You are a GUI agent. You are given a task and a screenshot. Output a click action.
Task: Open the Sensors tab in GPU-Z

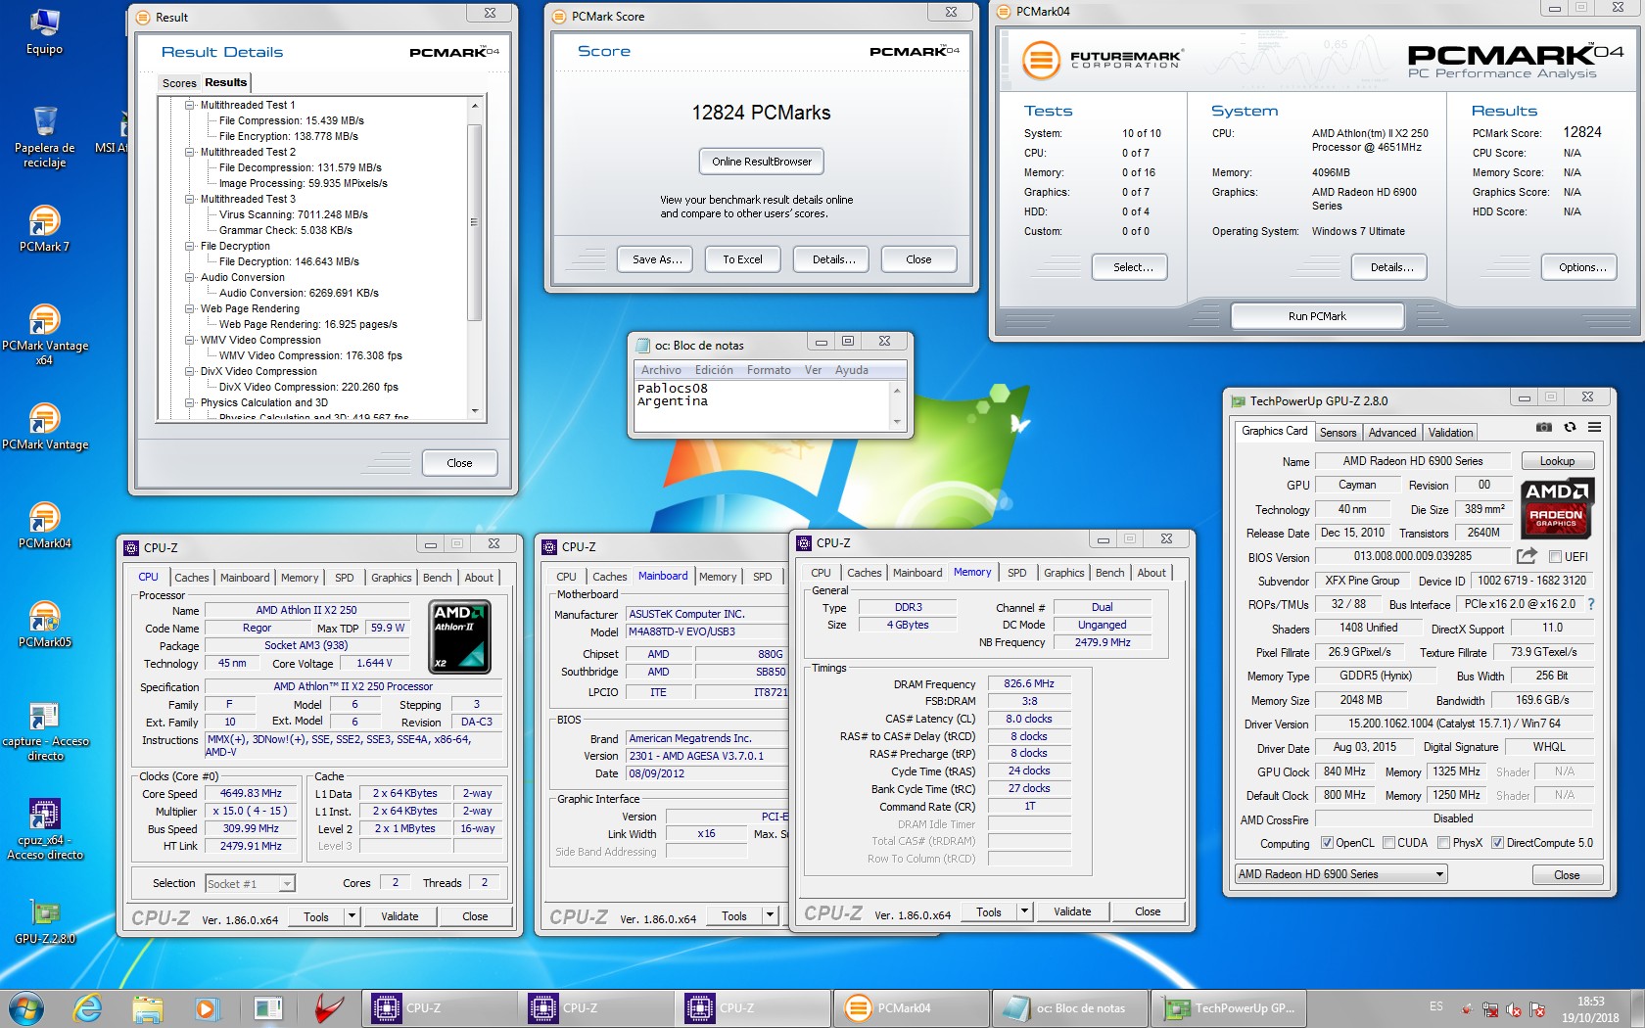1338,433
